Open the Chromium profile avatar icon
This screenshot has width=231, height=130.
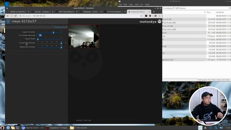pyautogui.click(x=156, y=16)
